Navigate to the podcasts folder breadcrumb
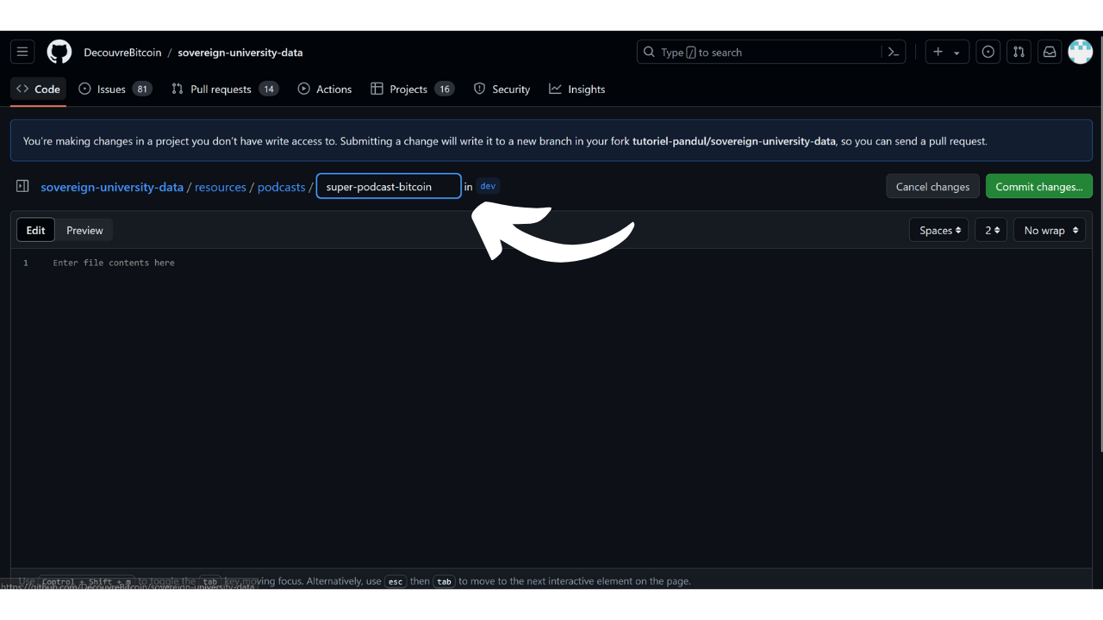The height and width of the screenshot is (620, 1103). pyautogui.click(x=282, y=187)
